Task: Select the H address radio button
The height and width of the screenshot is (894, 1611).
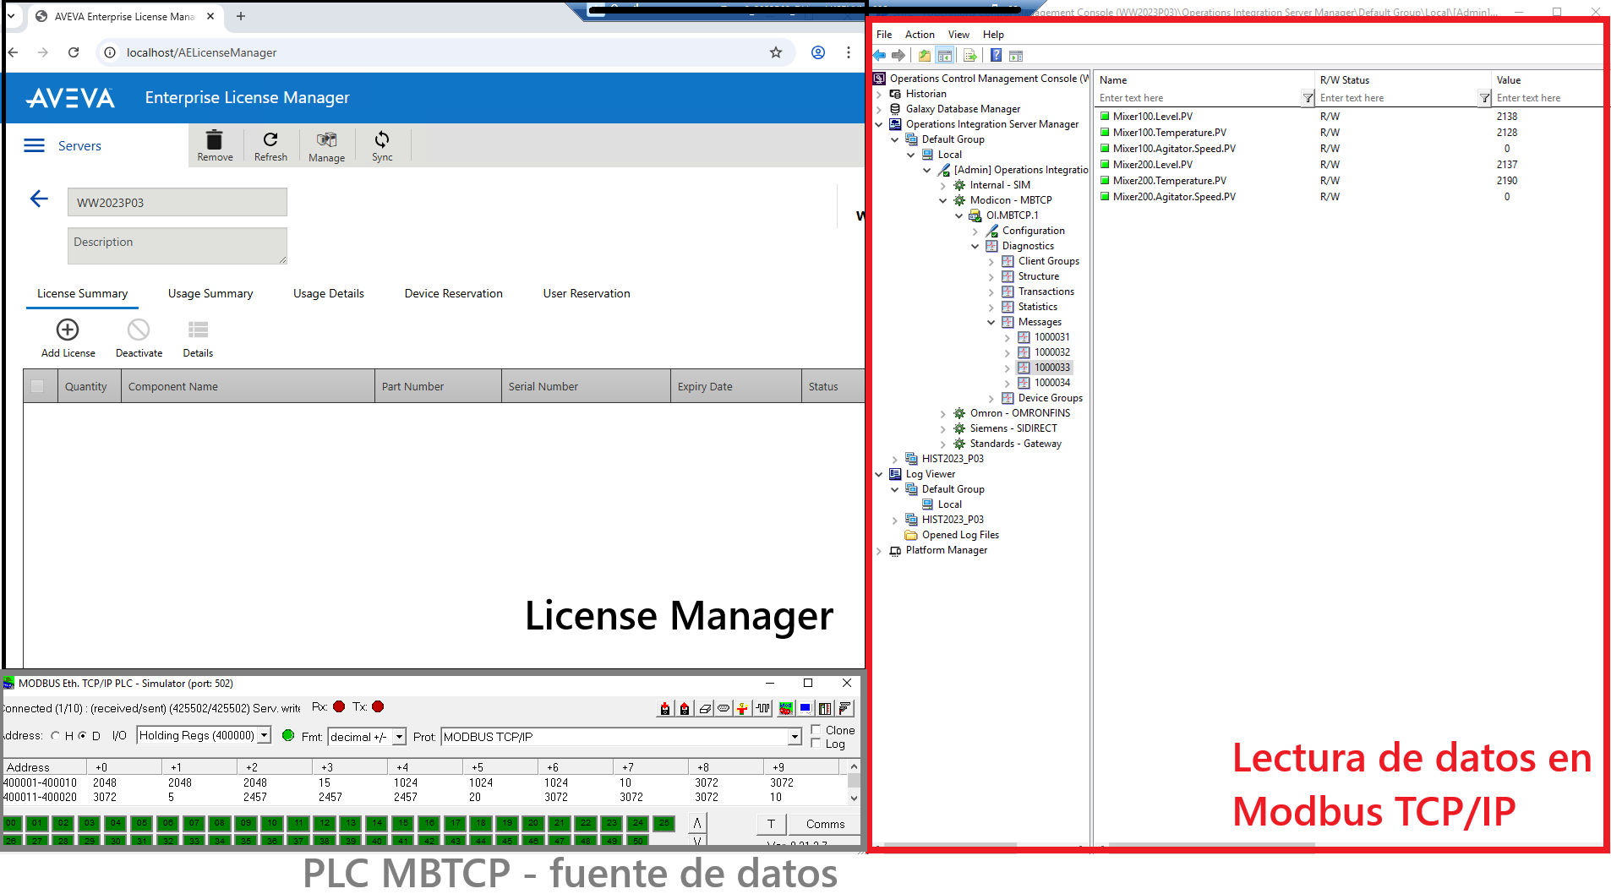Action: [56, 736]
